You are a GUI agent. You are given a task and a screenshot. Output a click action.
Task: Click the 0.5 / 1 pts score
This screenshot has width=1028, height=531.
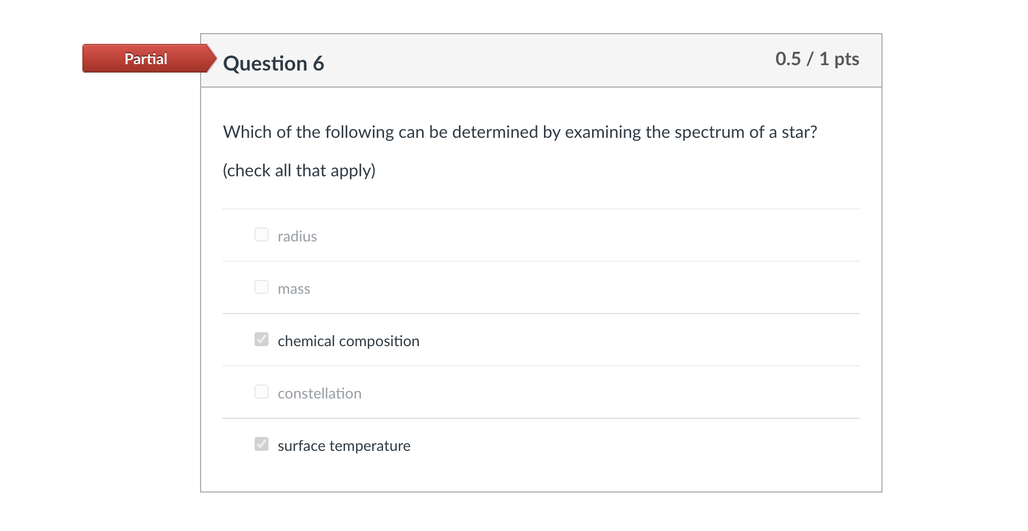point(817,59)
